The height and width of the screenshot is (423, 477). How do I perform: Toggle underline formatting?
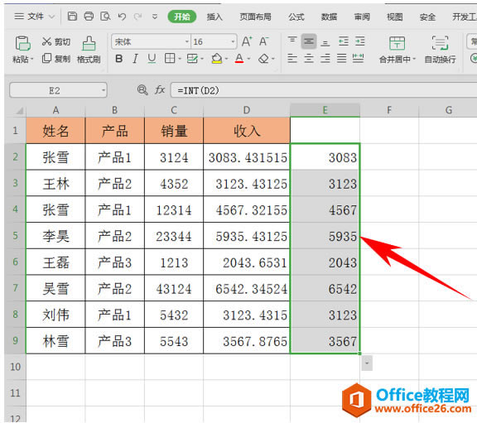152,59
